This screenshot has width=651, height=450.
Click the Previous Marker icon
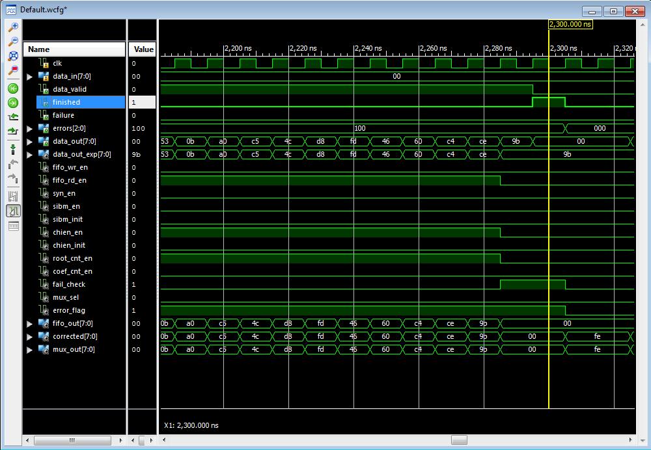(13, 164)
